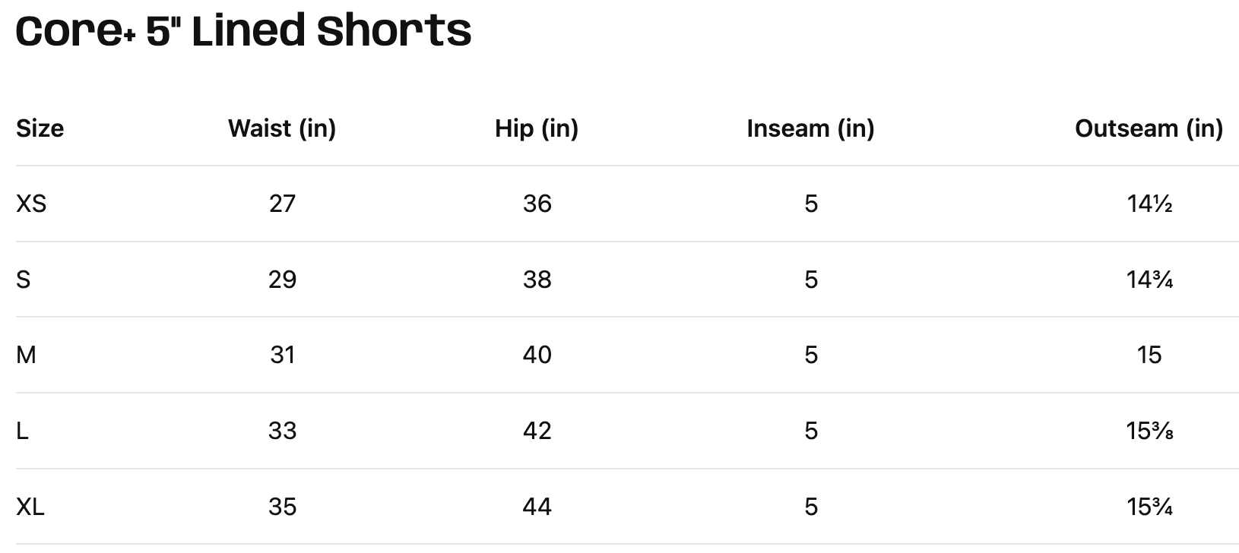Select the L size row label

(22, 431)
